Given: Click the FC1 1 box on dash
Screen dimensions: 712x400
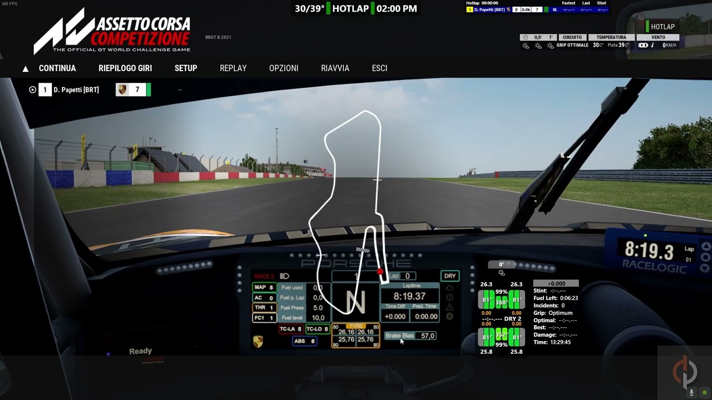Looking at the screenshot, I should tap(264, 318).
